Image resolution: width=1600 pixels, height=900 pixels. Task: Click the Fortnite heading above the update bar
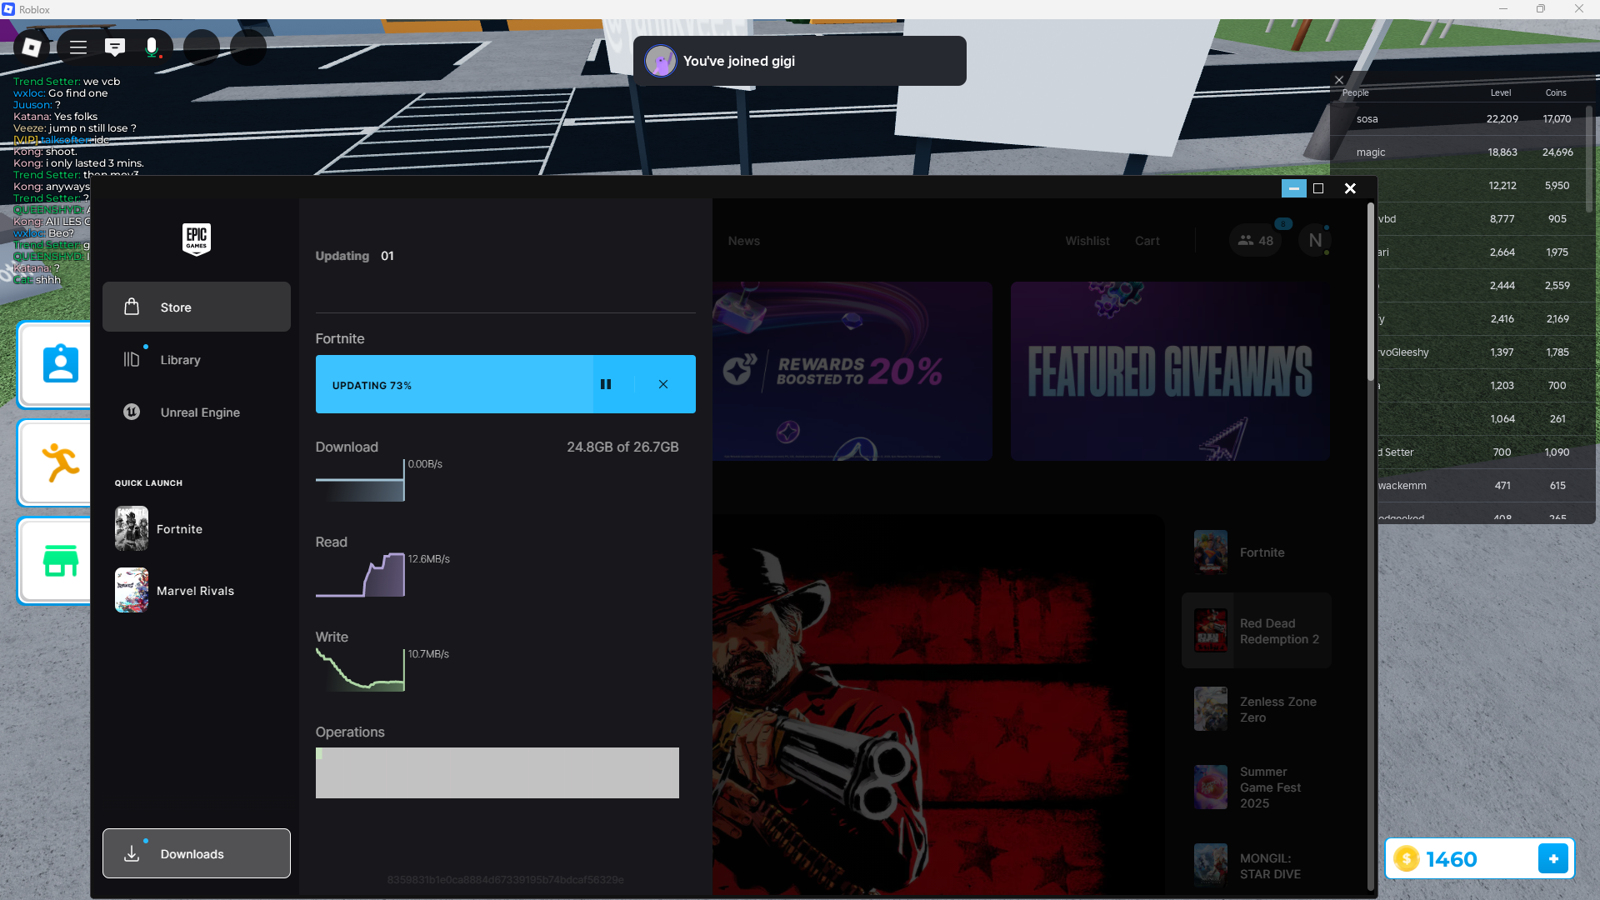[340, 339]
